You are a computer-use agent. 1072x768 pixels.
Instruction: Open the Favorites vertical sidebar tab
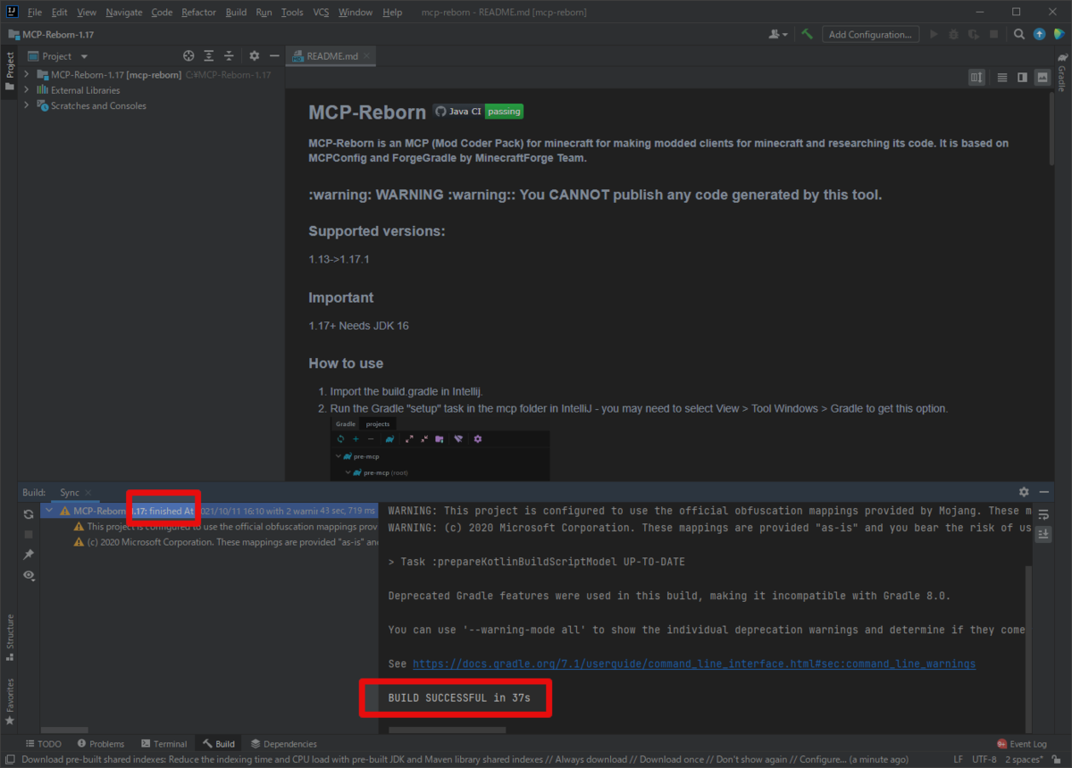click(10, 702)
